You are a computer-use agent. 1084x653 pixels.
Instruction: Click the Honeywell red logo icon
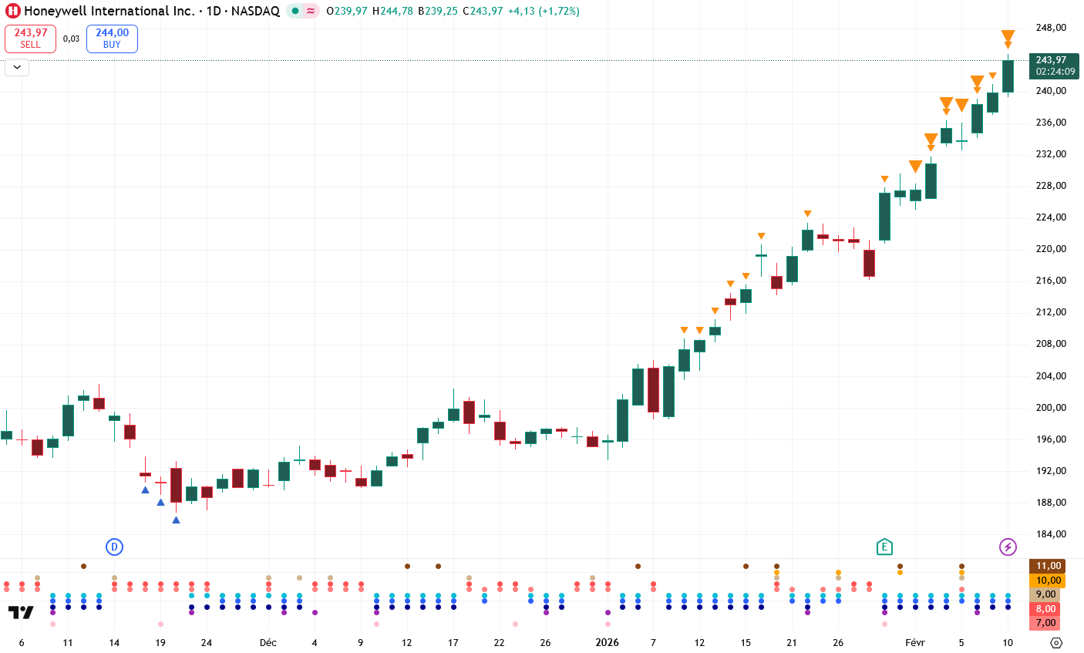click(13, 11)
